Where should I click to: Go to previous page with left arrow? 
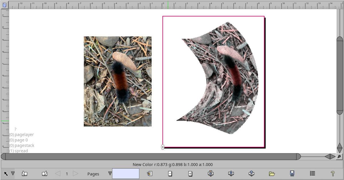pyautogui.click(x=57, y=173)
